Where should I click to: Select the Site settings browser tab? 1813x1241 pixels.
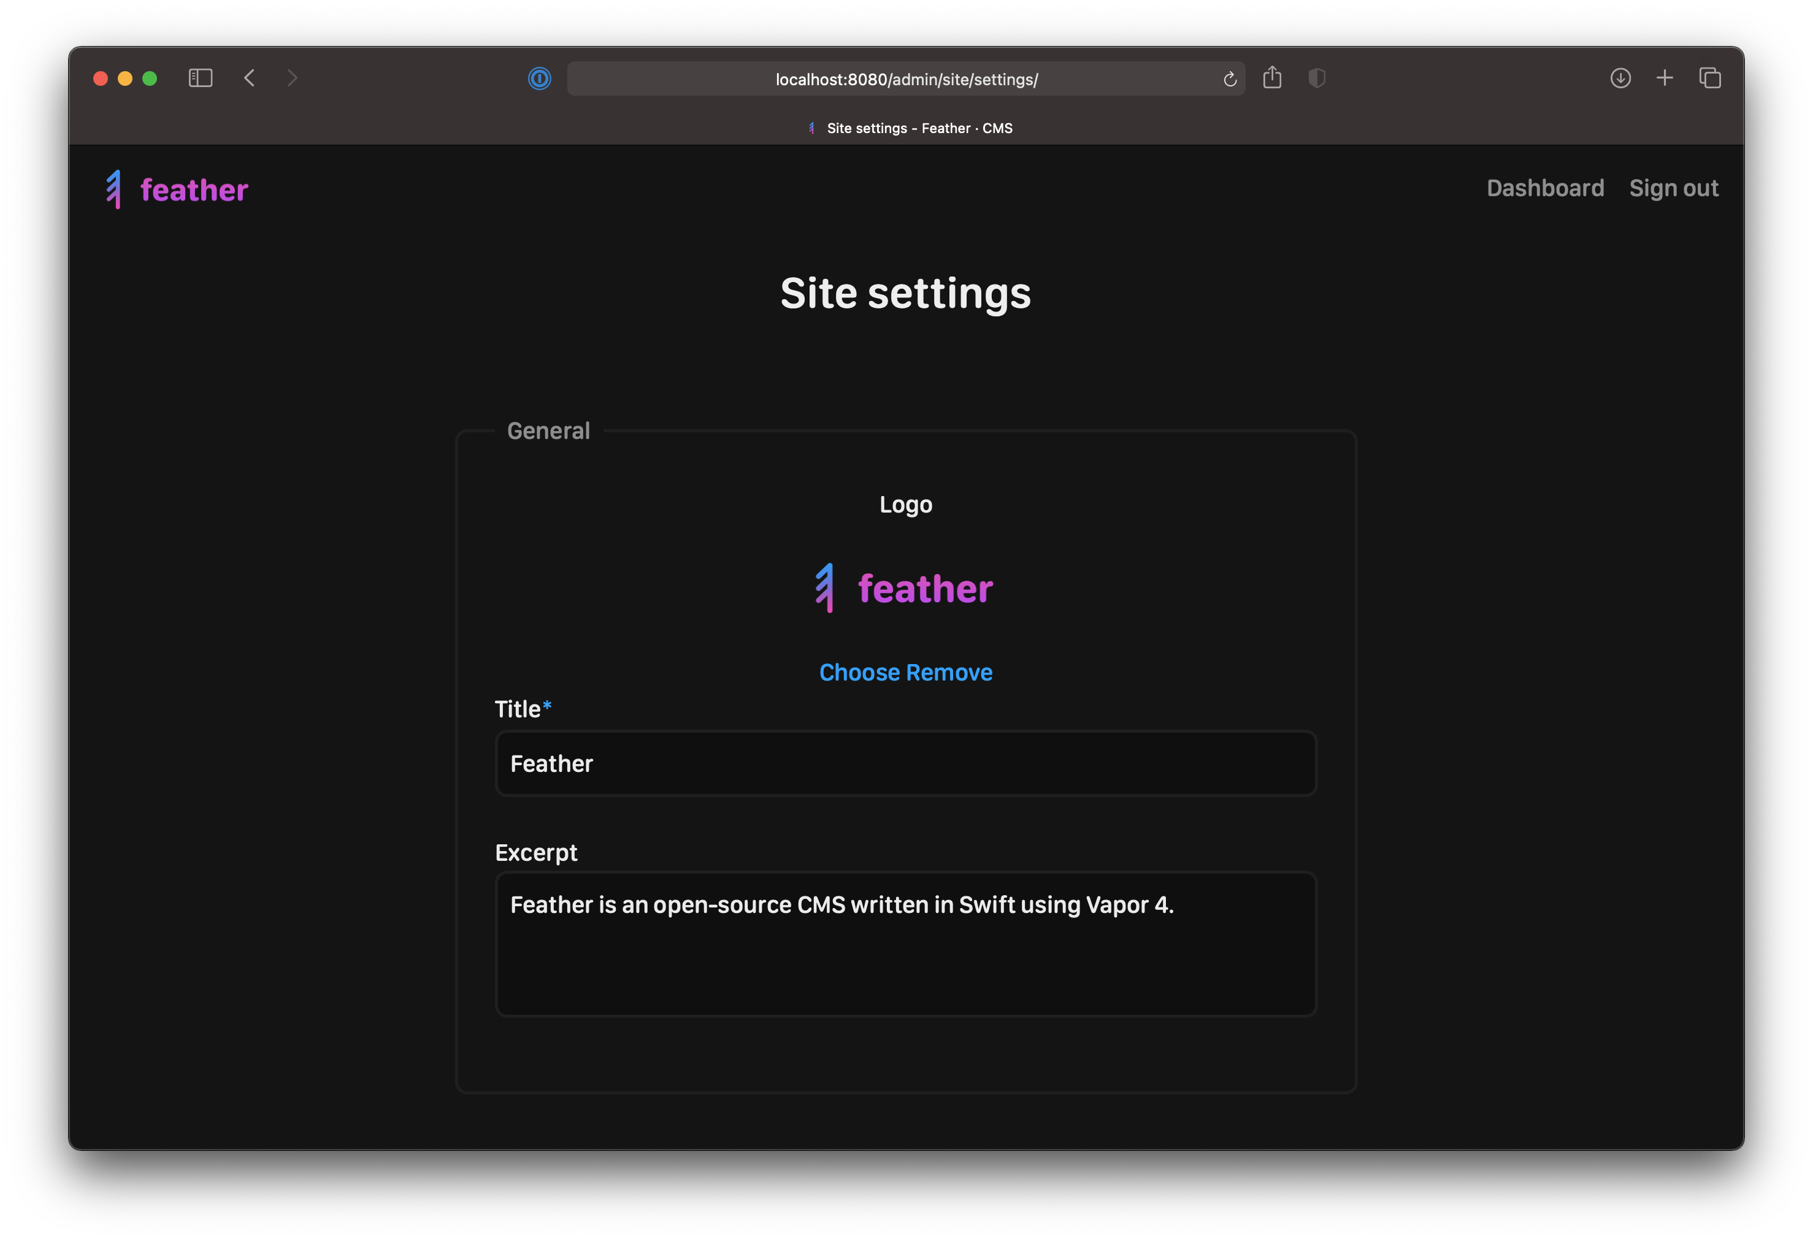click(x=910, y=128)
